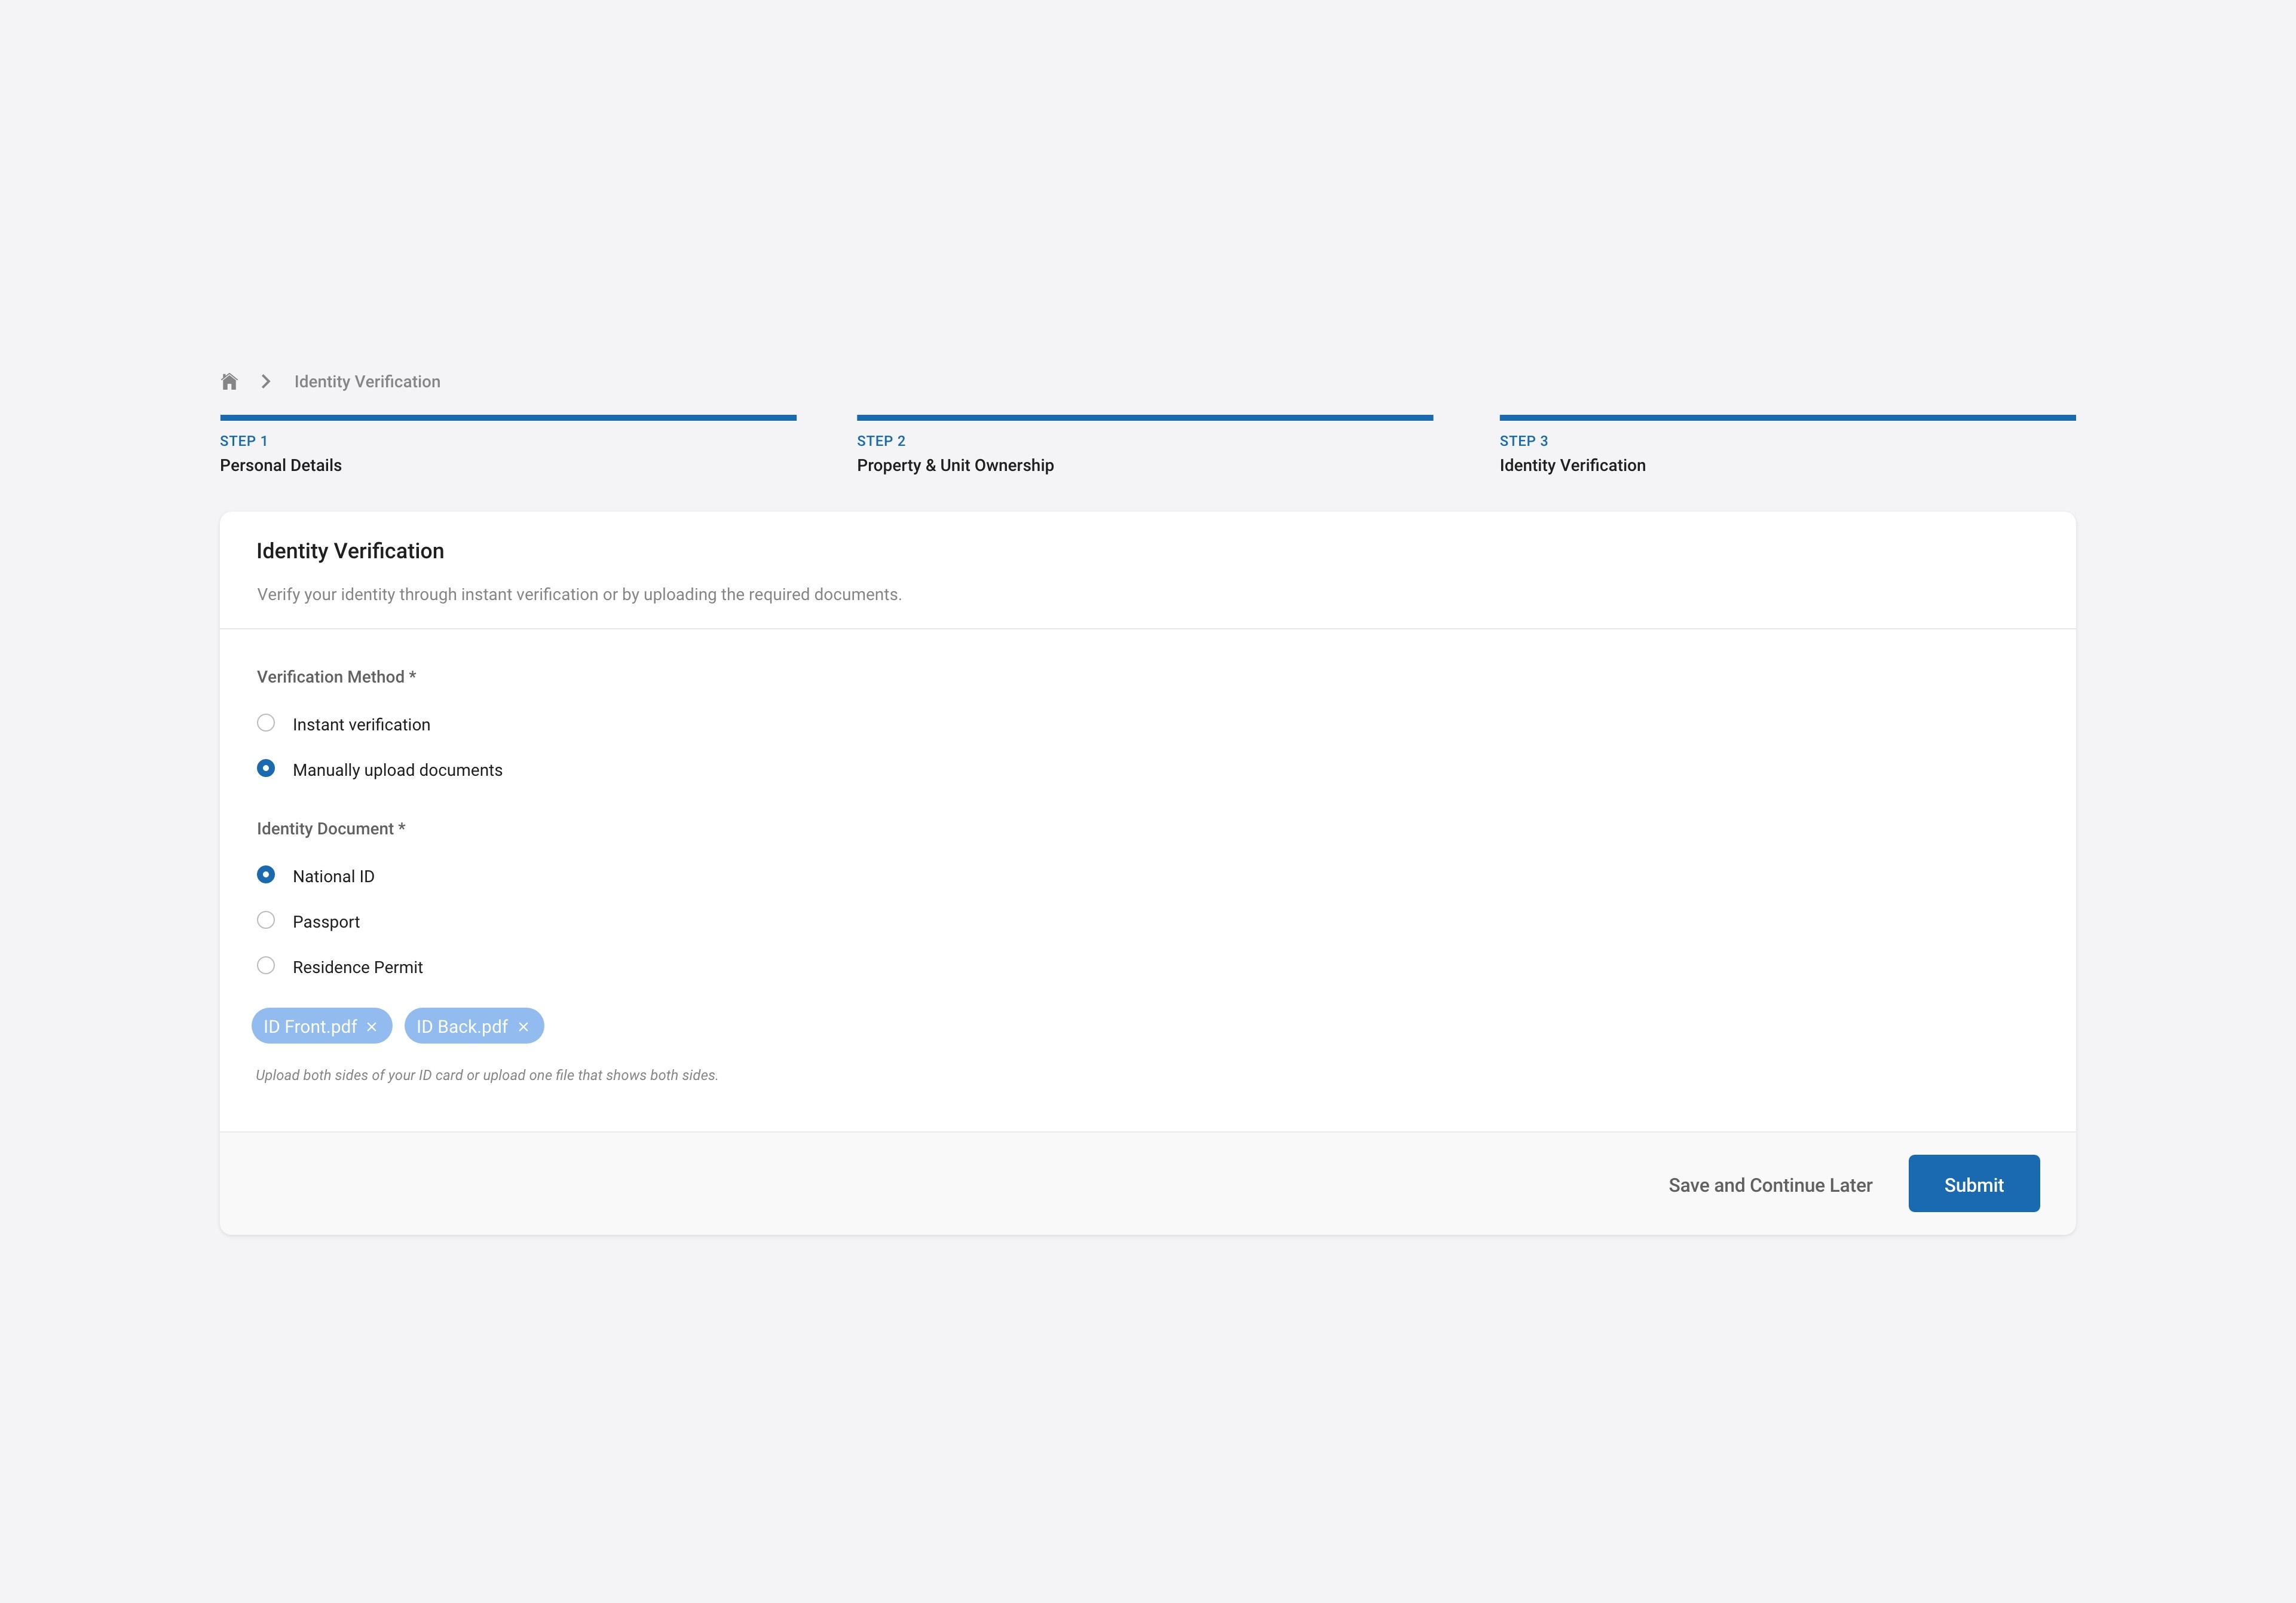This screenshot has height=1603, width=2296.
Task: Choose National ID as identity document
Action: (266, 875)
